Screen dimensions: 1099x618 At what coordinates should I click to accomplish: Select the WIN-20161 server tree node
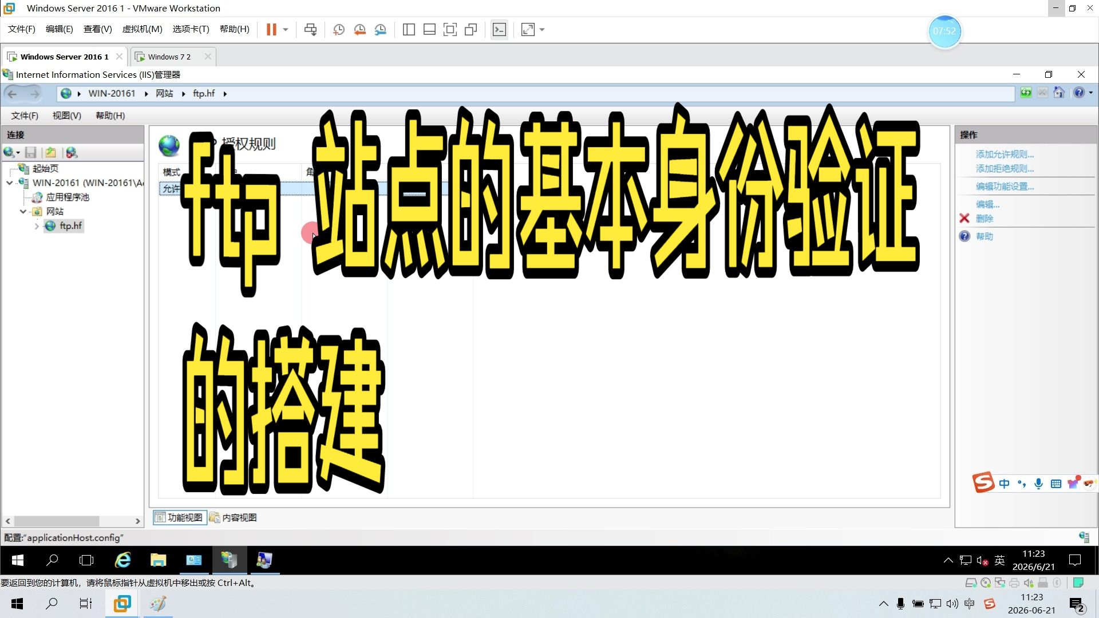click(x=88, y=183)
